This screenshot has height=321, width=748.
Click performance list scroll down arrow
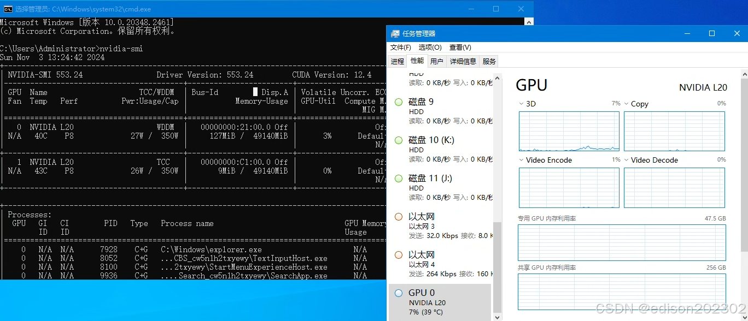pyautogui.click(x=496, y=317)
